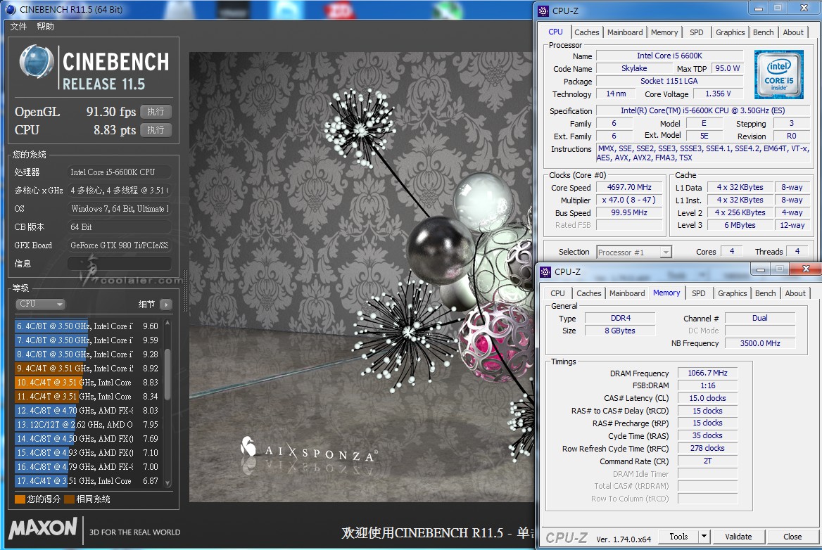822x550 pixels.
Task: Click the Tools button in CPU-Z
Action: [678, 537]
